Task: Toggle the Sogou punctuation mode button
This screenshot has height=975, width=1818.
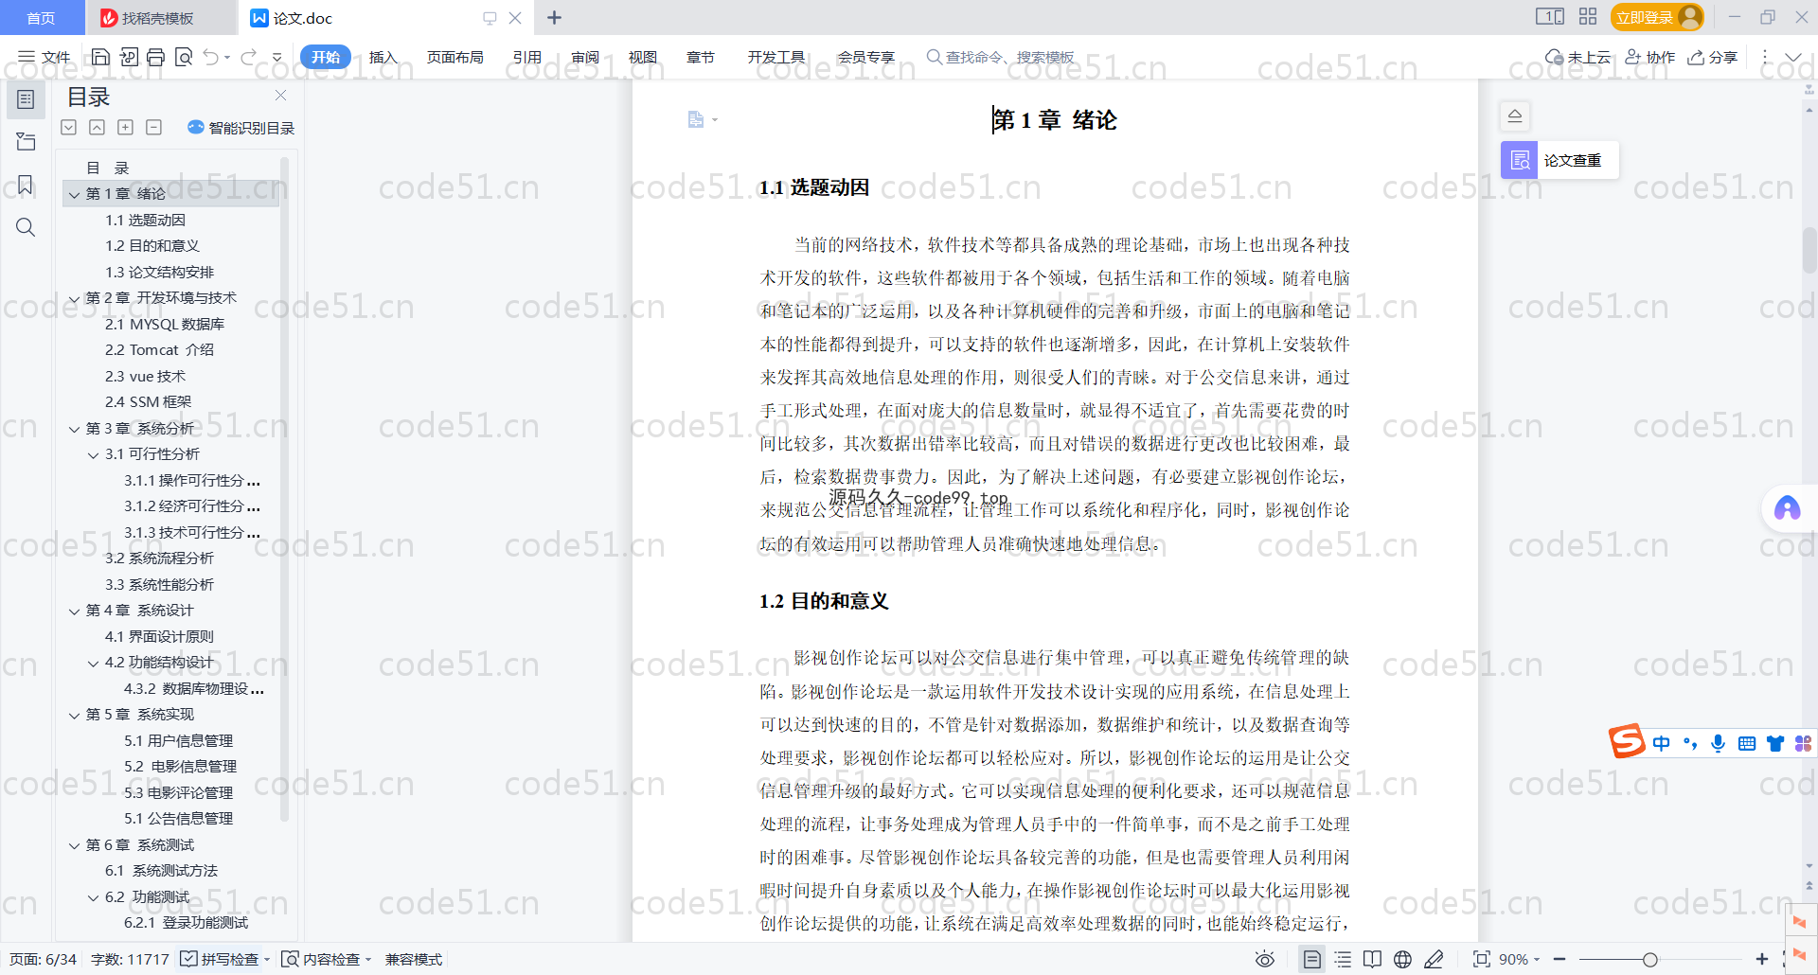Action: (1690, 743)
